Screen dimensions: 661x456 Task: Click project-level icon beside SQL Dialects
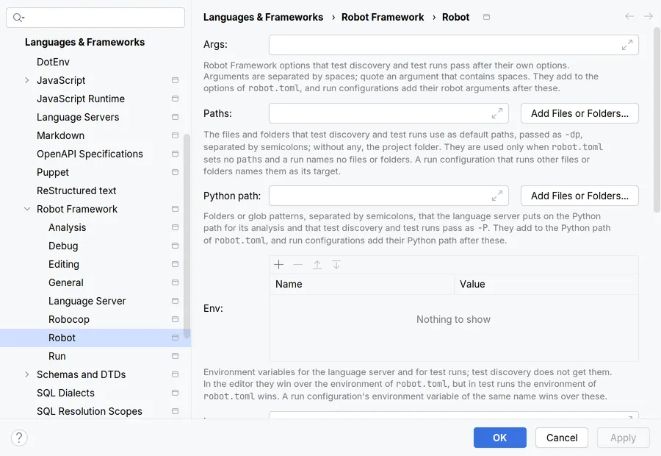(175, 393)
